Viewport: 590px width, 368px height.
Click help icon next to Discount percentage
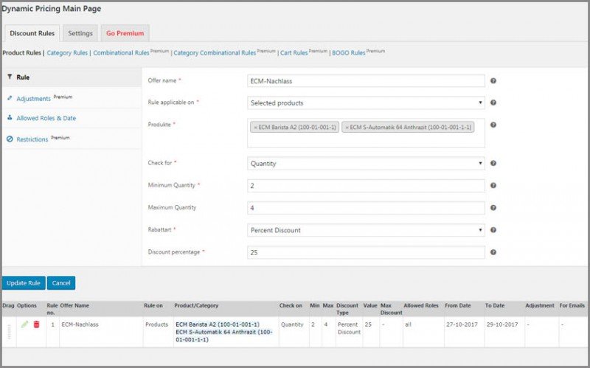493,252
